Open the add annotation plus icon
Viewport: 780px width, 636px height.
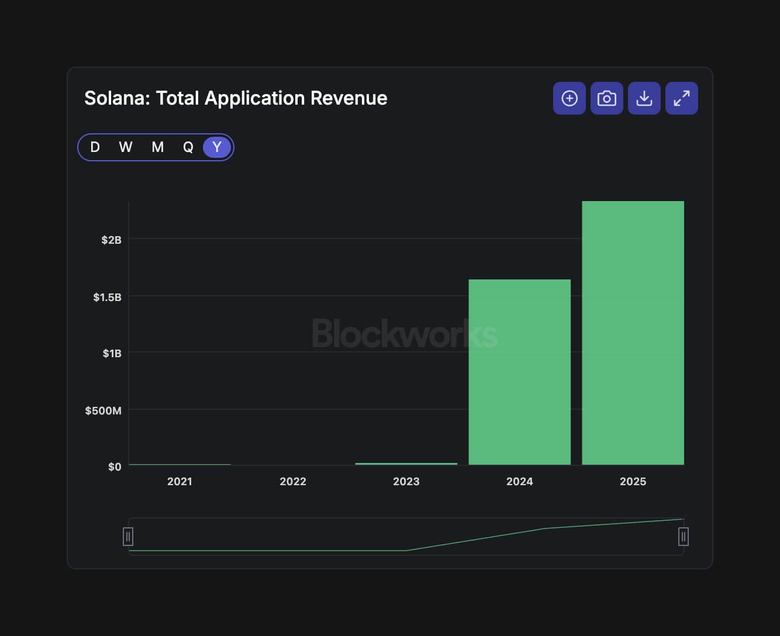click(x=569, y=98)
